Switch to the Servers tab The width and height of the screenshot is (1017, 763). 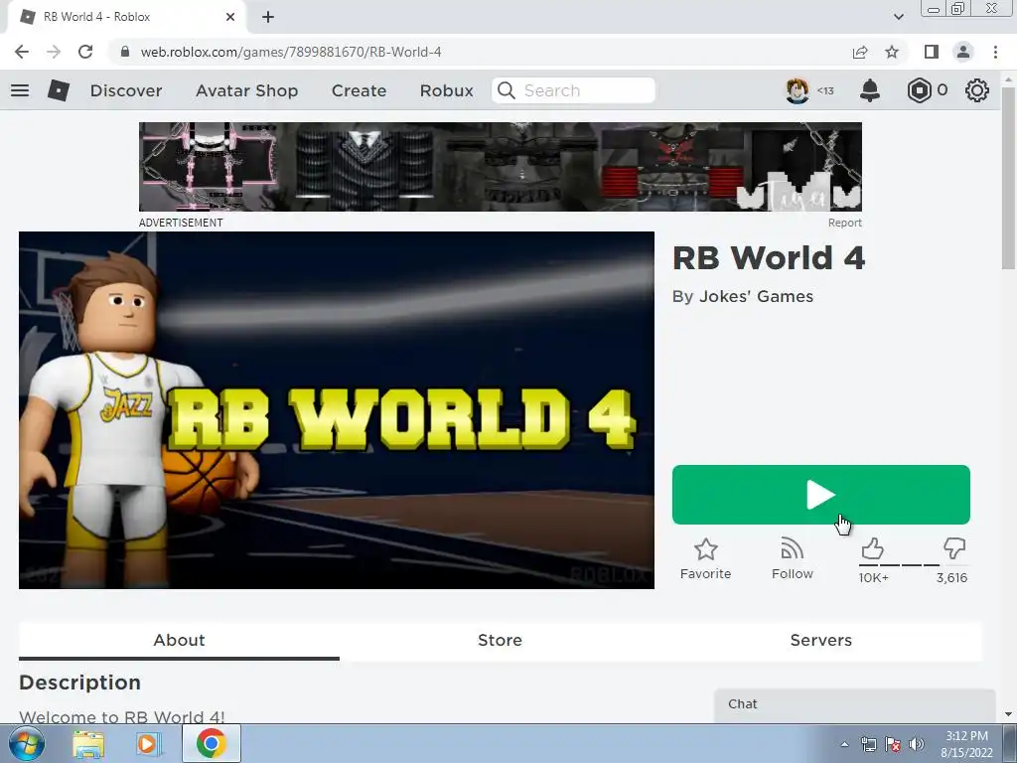(820, 641)
